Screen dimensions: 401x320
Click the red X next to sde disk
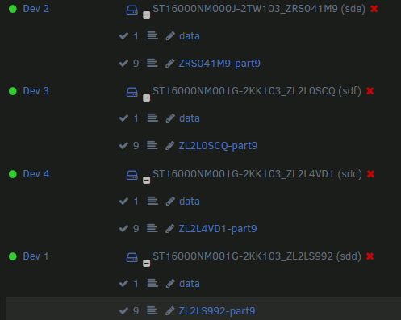click(374, 9)
